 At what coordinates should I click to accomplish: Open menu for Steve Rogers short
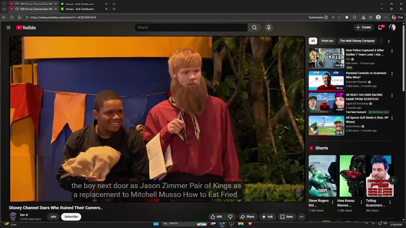click(332, 202)
